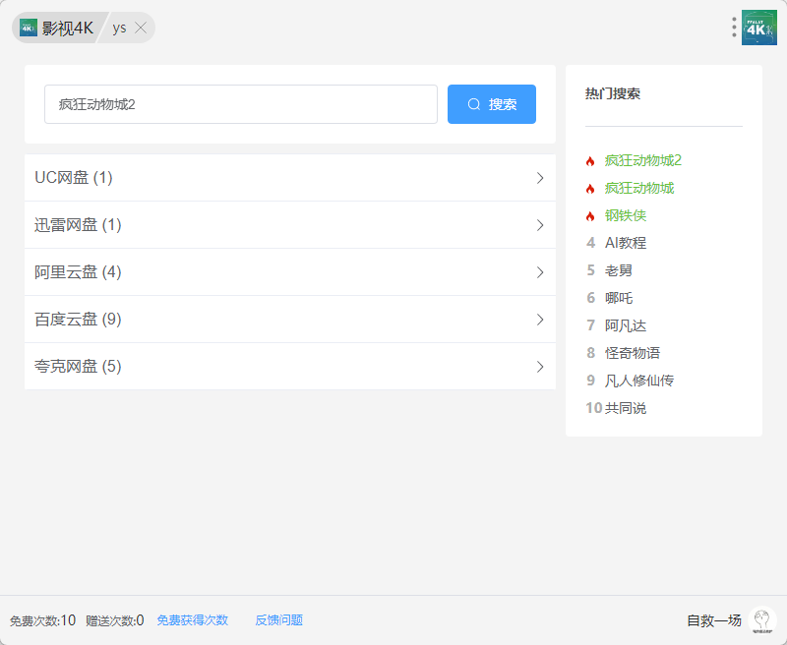Close the ys tab with X icon
Image resolution: width=787 pixels, height=645 pixels.
coord(141,28)
